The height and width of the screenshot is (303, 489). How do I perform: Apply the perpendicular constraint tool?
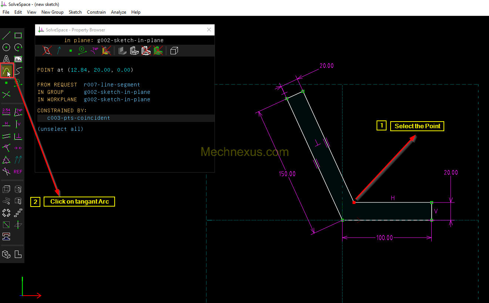click(x=18, y=136)
